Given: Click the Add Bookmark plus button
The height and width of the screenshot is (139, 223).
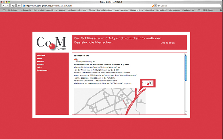Looking at the screenshot, I should point(19,6).
